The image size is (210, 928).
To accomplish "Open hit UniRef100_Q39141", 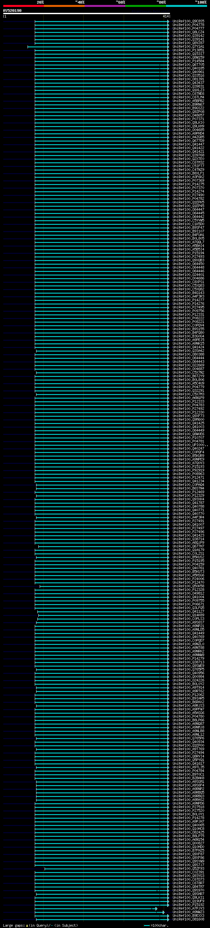I will pyautogui.click(x=188, y=39).
